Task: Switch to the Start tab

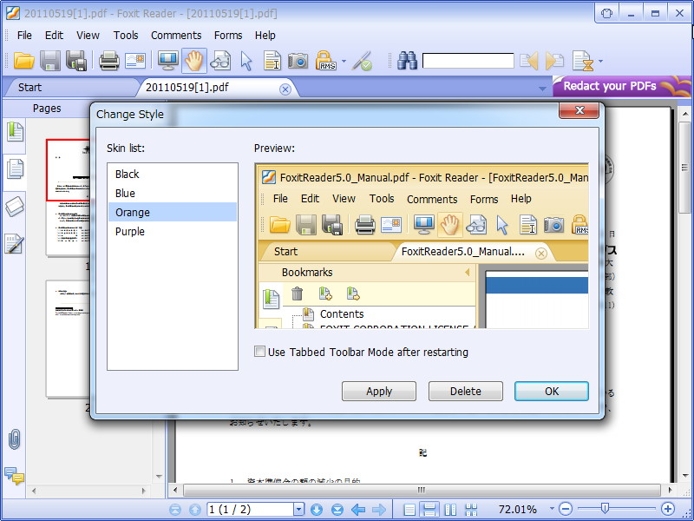Action: 29,88
